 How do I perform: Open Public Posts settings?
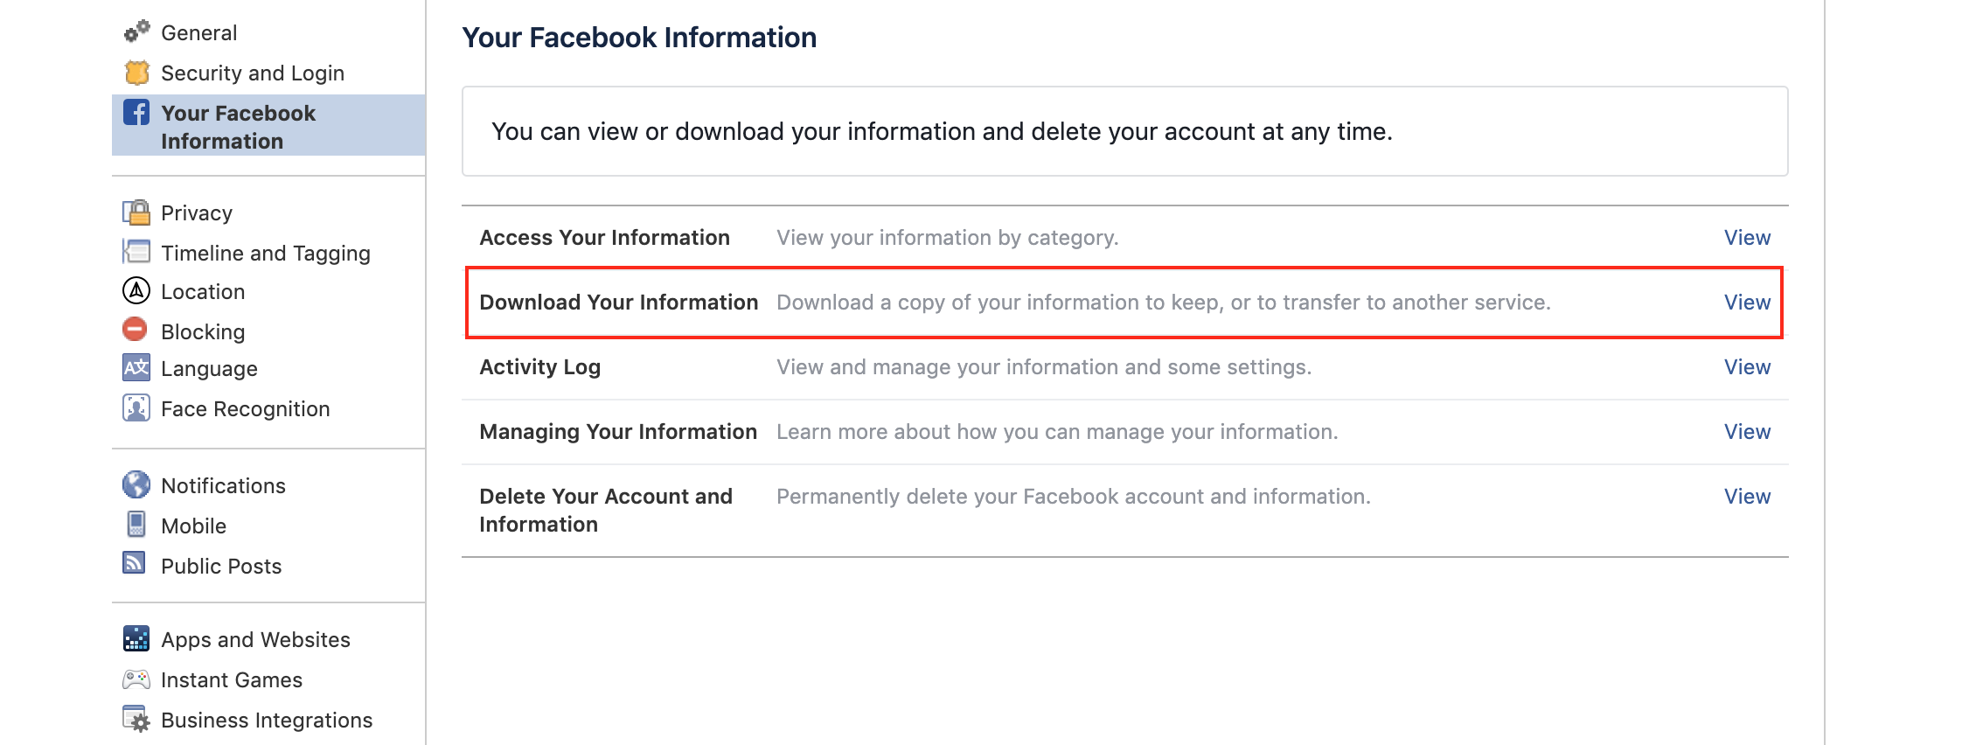tap(221, 567)
